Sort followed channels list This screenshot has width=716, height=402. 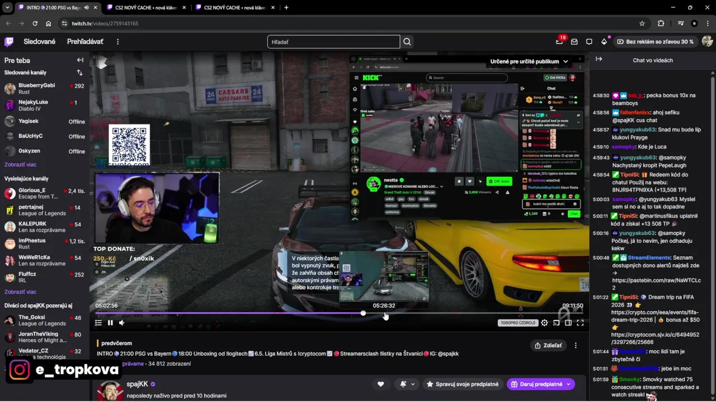(x=79, y=73)
